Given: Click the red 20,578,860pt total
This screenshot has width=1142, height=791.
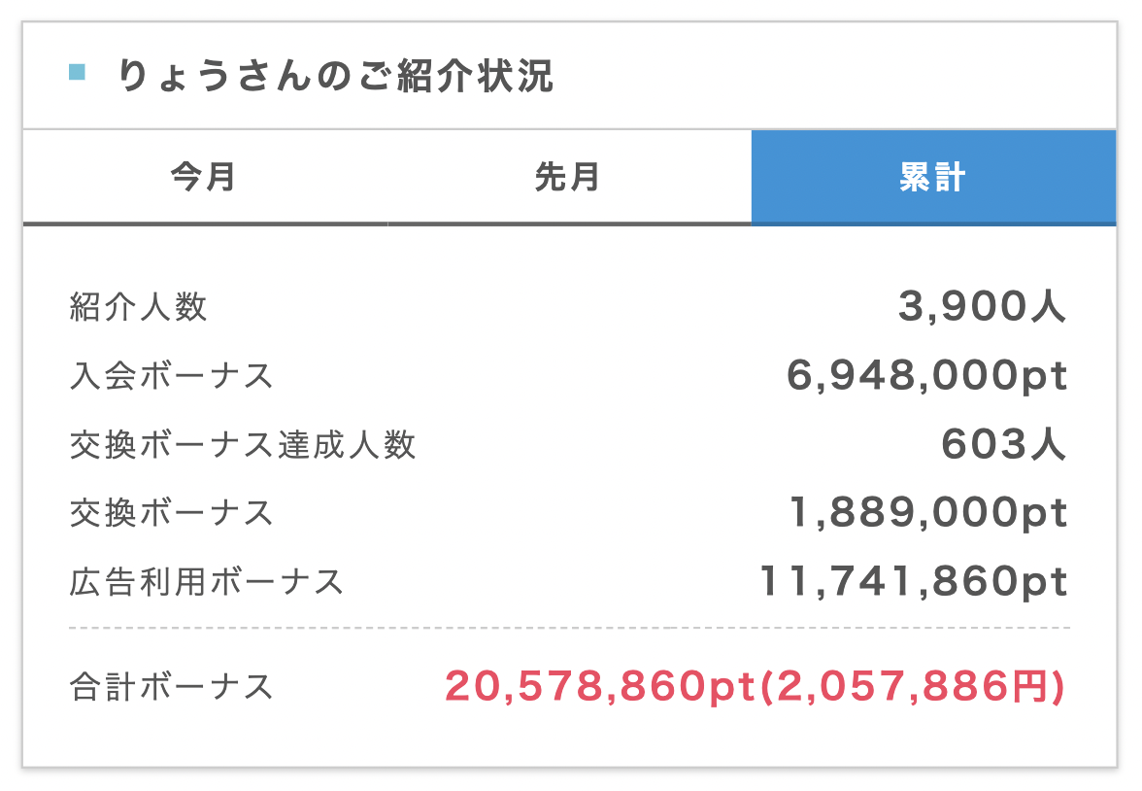Looking at the screenshot, I should (600, 687).
